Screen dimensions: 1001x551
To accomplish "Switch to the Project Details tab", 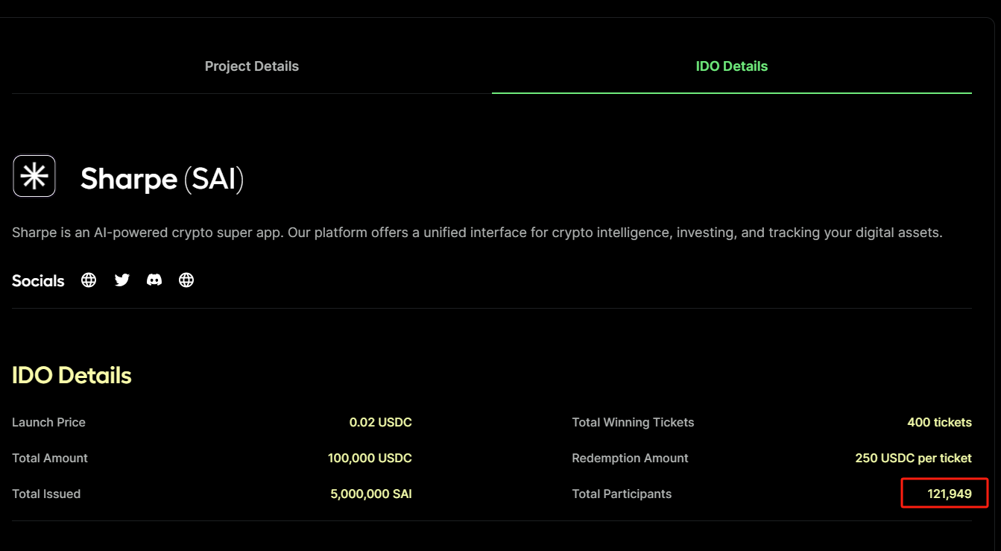I will (x=252, y=66).
